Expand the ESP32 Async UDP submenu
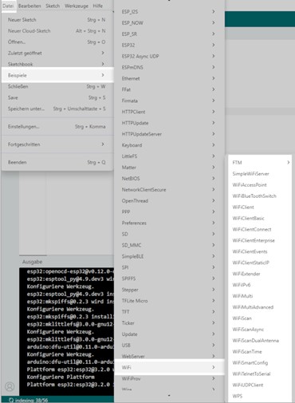The image size is (295, 403). (x=169, y=56)
